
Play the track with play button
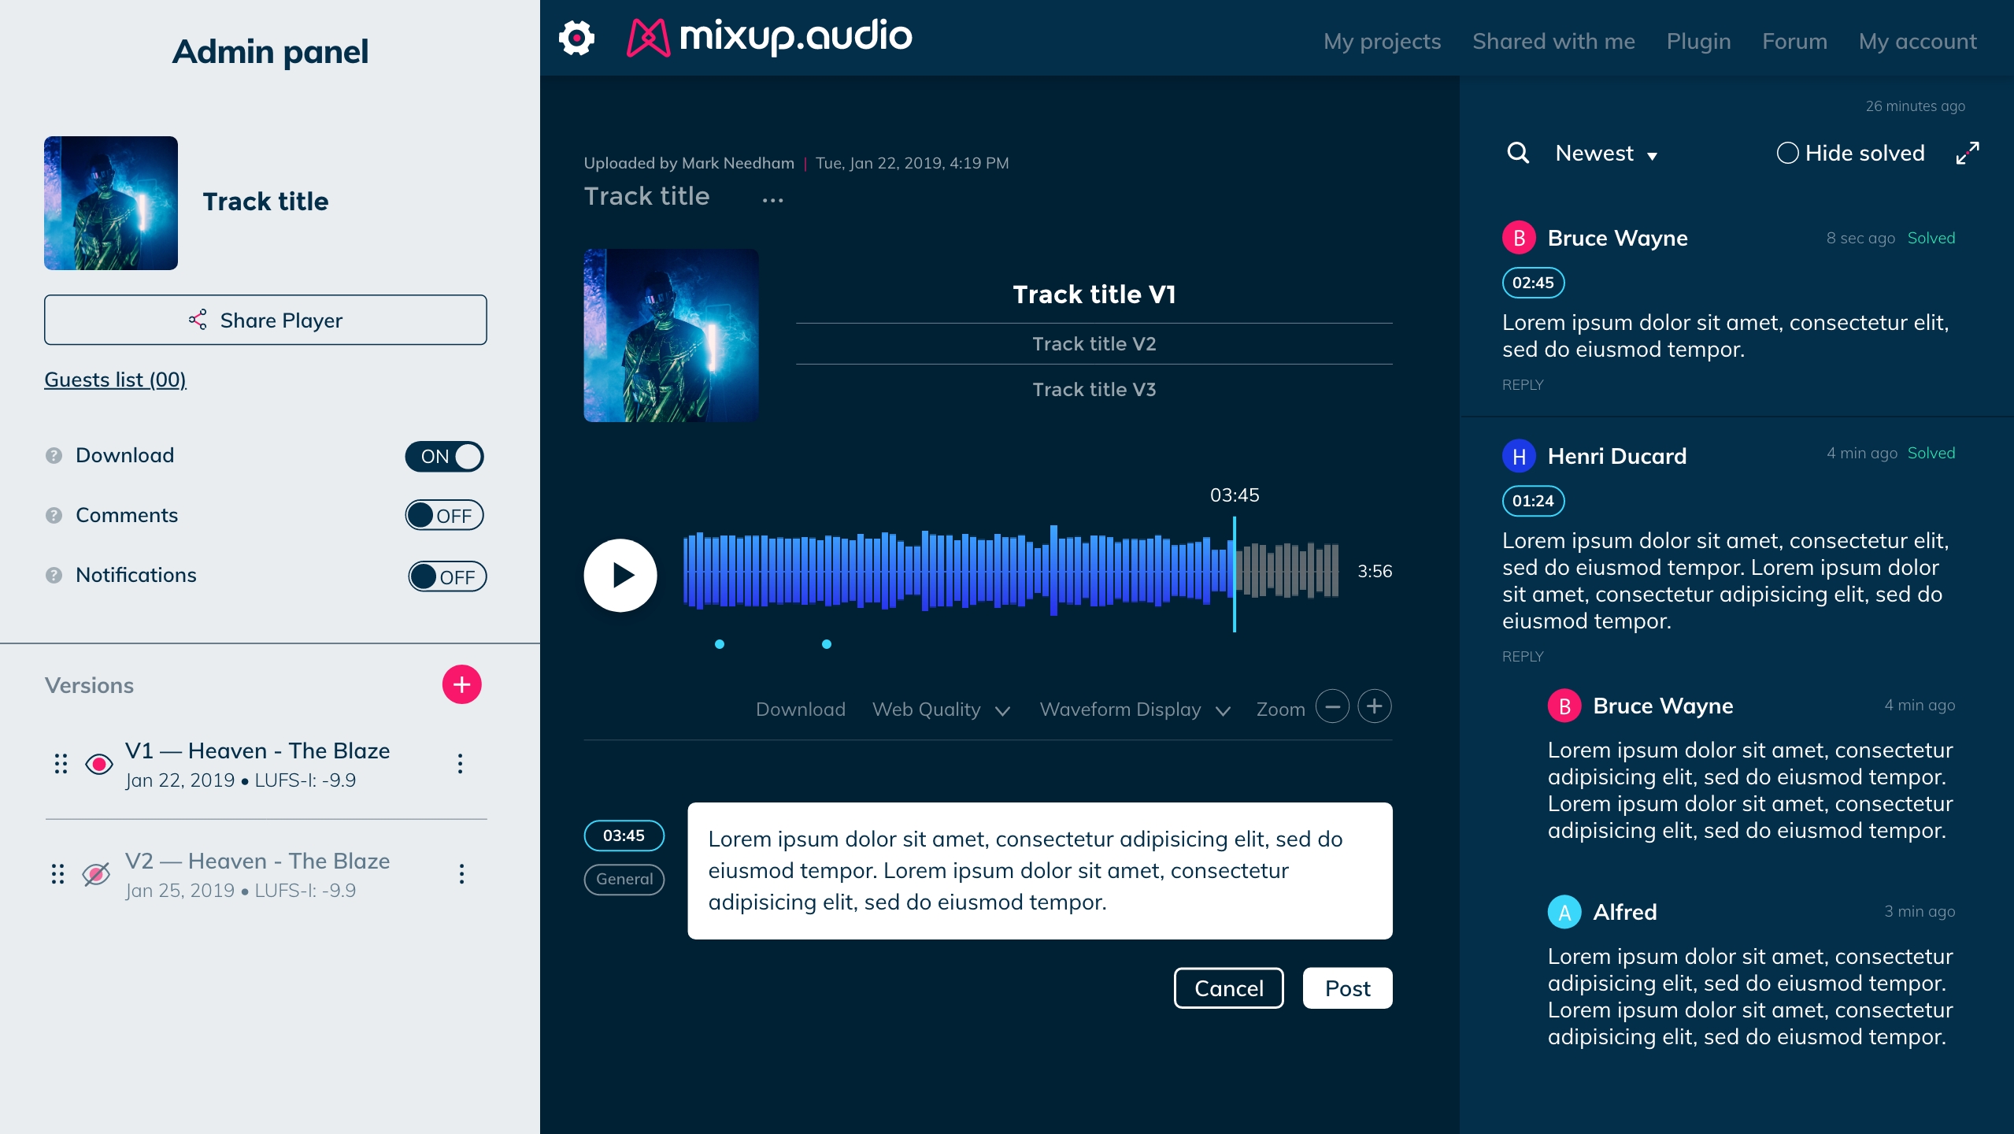click(x=620, y=575)
